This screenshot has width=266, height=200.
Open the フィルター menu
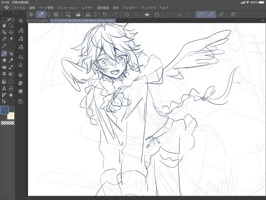[130, 8]
